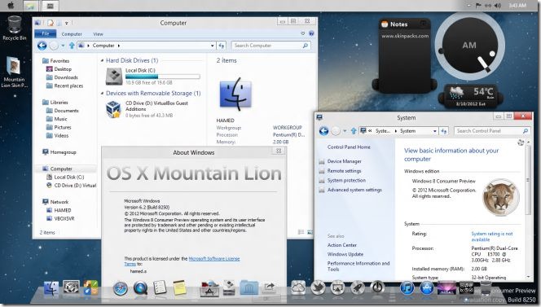The width and height of the screenshot is (541, 307).
Task: Click Up arrow in Computer window
Action: (x=72, y=46)
